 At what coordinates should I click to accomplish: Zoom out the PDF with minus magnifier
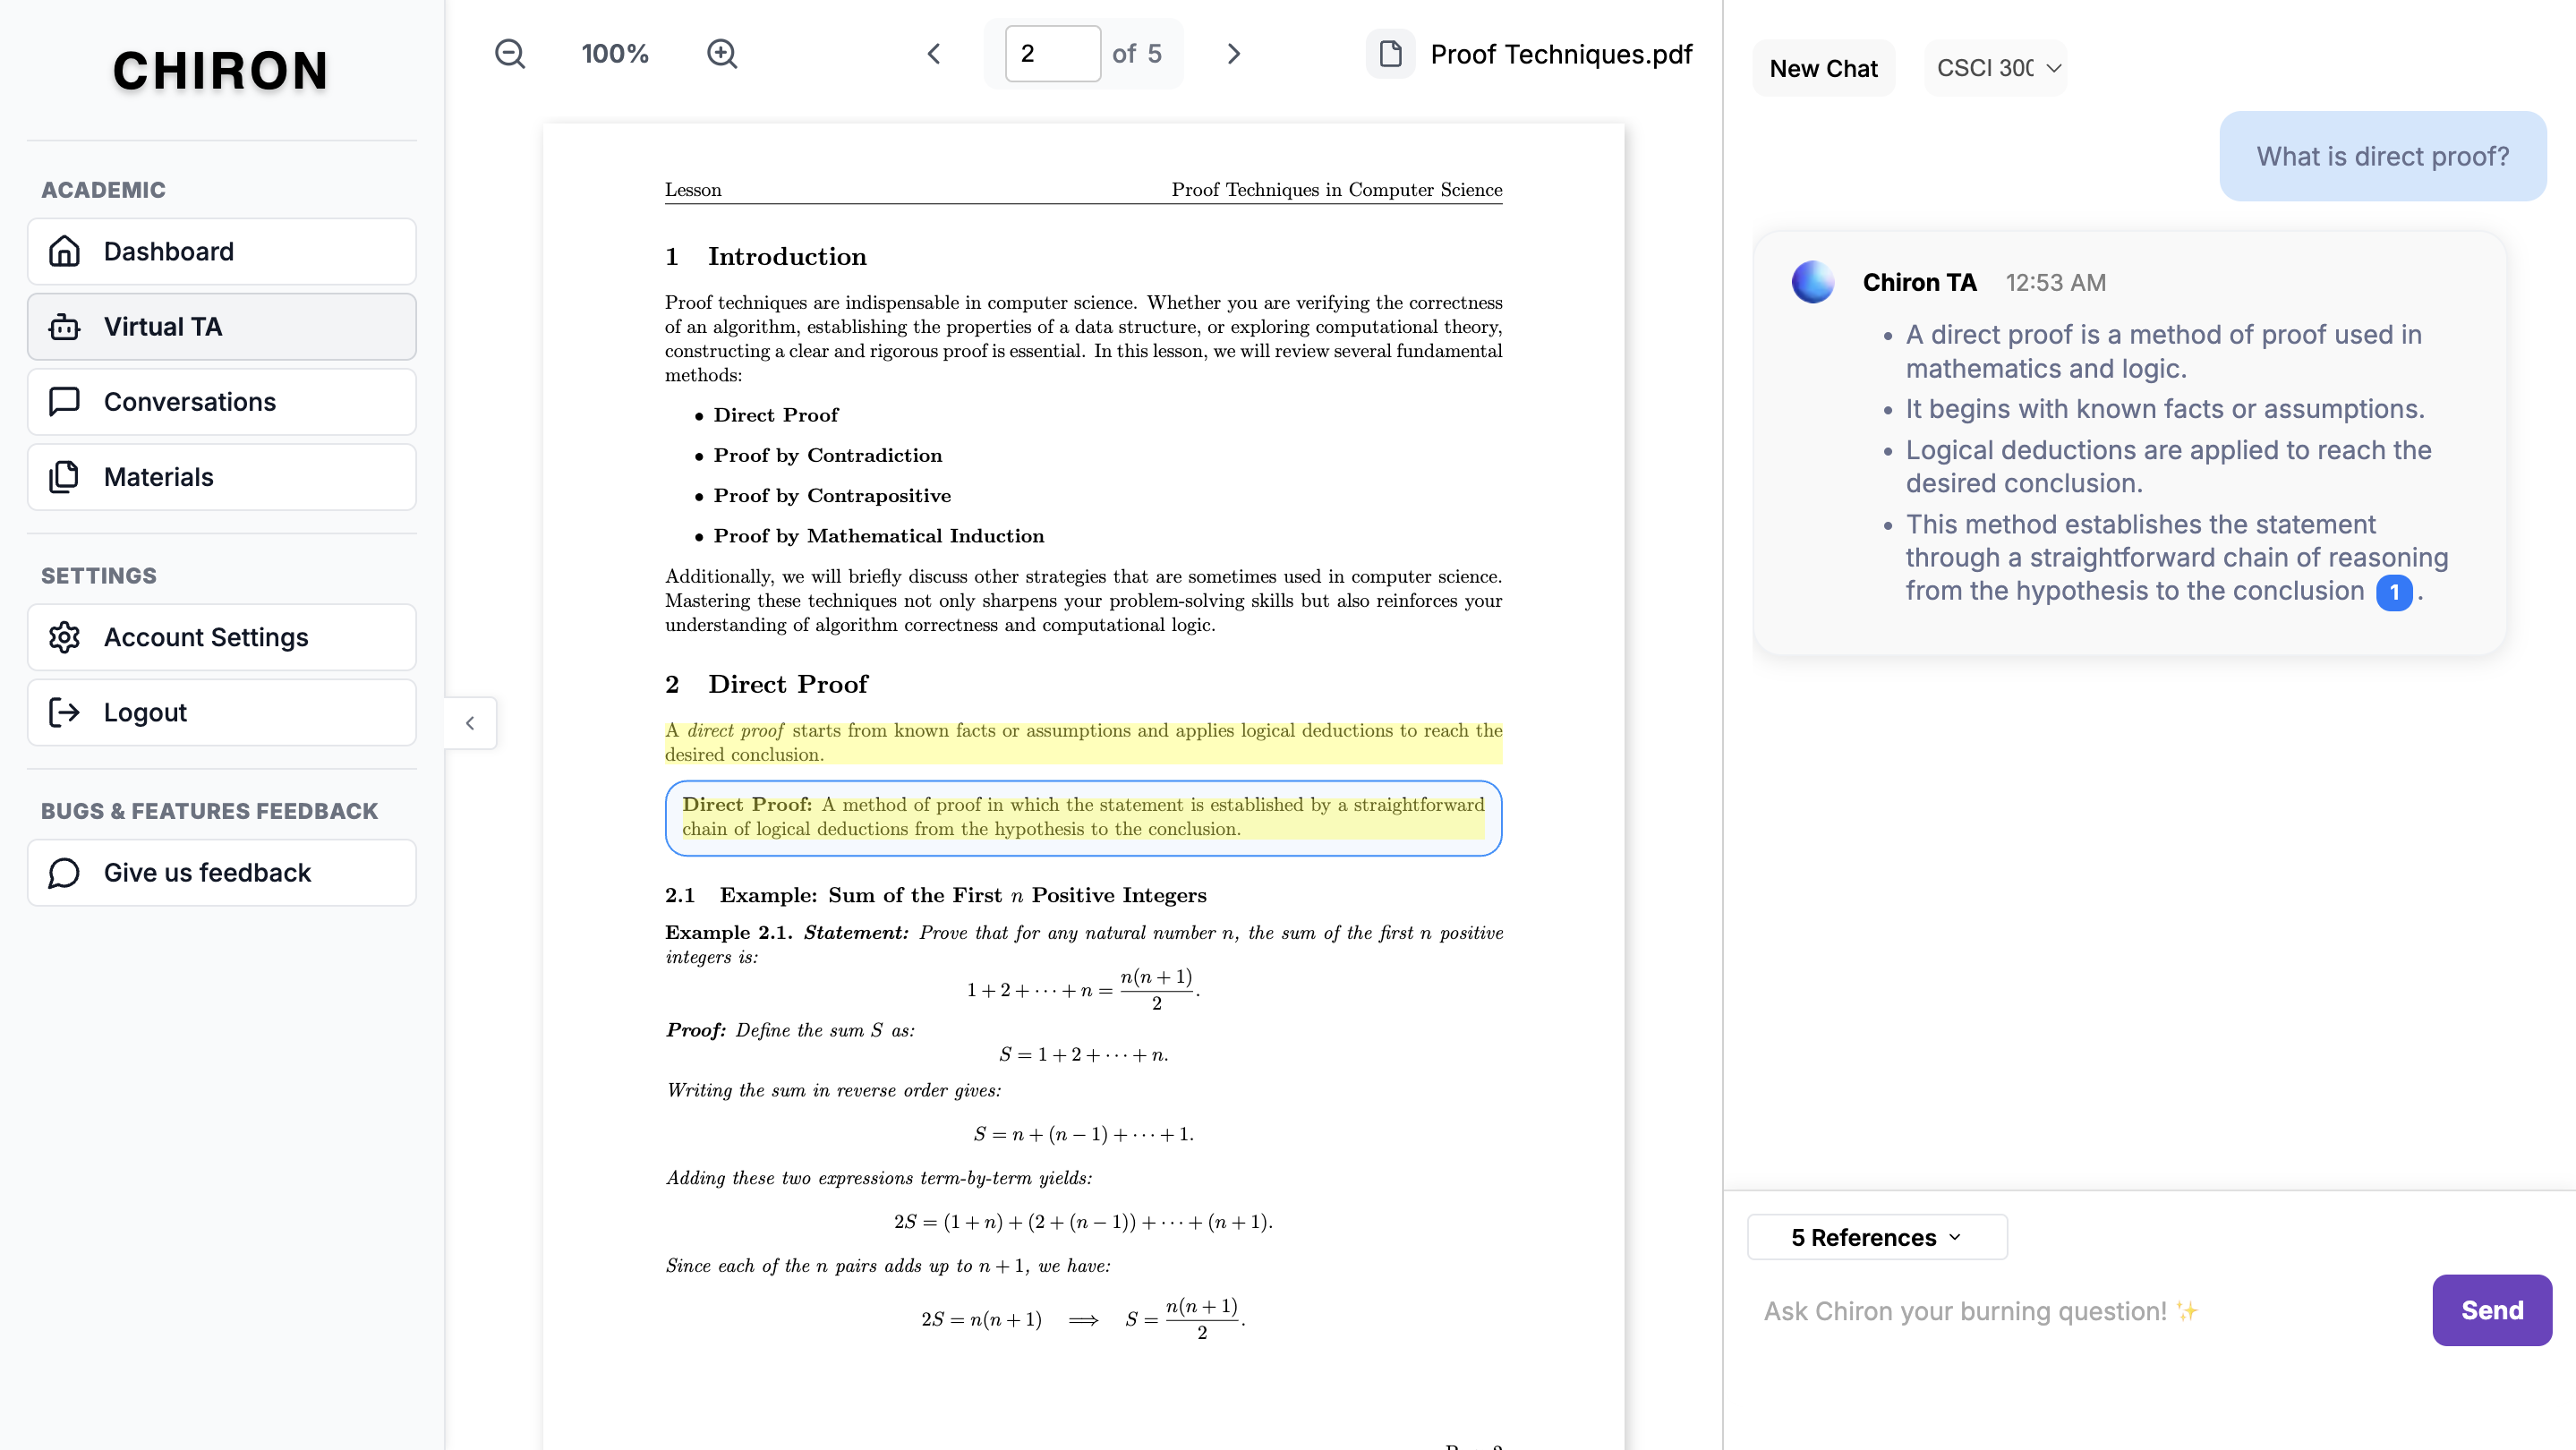pos(510,54)
